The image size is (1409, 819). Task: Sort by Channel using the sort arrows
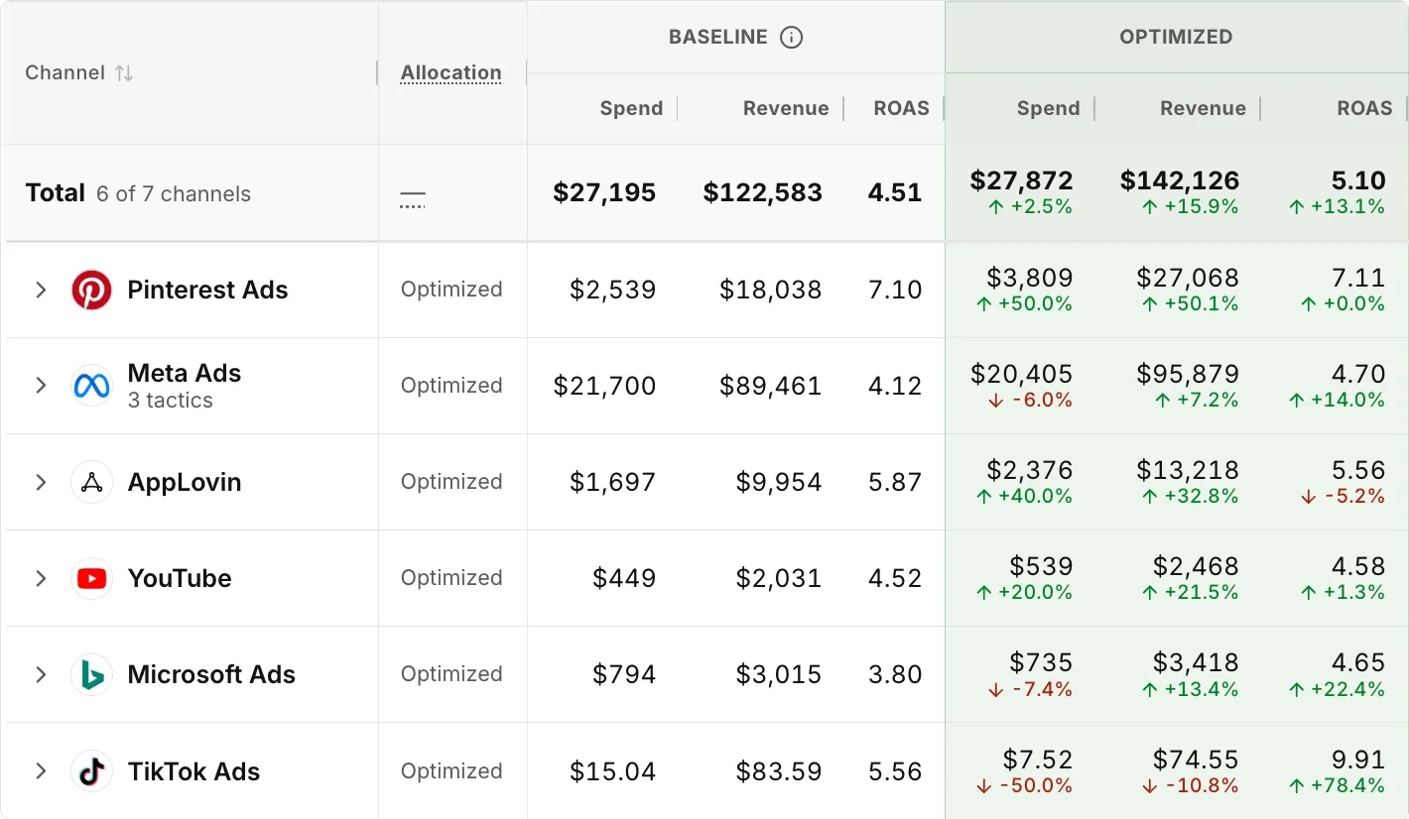[x=123, y=73]
